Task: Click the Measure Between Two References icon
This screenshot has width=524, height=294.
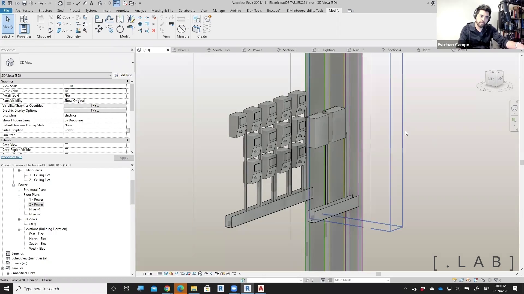Action: [x=181, y=29]
